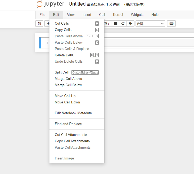Click the 更改未保存 unsaved changes text
The image size is (194, 174).
134,4
